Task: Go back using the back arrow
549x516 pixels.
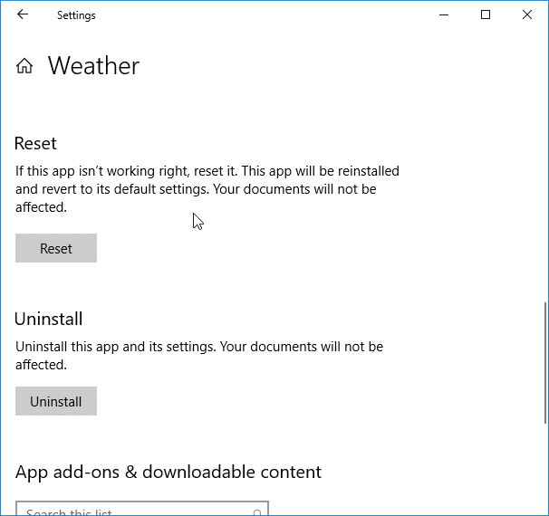Action: [23, 14]
